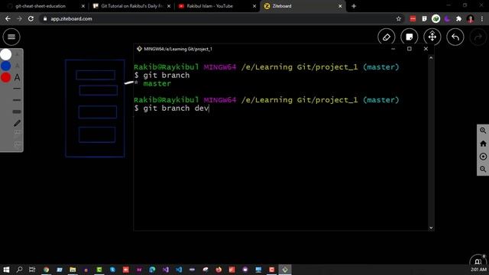Screen dimensions: 489x275
Task: Open Firefox from the taskbar
Action: pos(219,270)
